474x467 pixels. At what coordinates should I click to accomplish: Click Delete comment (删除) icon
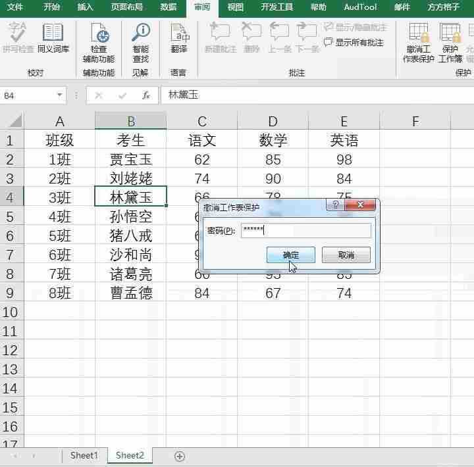(x=251, y=37)
